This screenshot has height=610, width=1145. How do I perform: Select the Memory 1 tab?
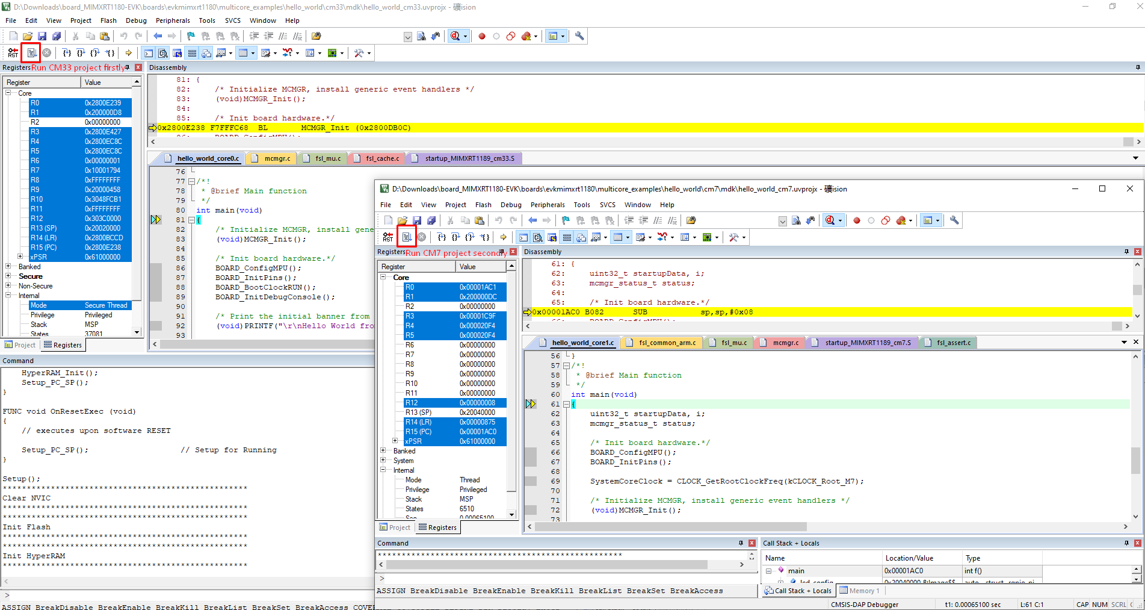[x=860, y=591]
